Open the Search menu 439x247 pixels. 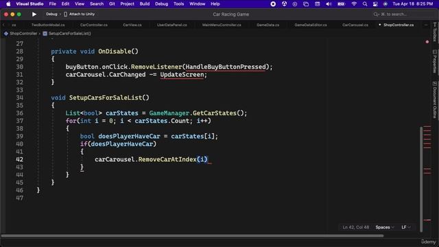97,4
